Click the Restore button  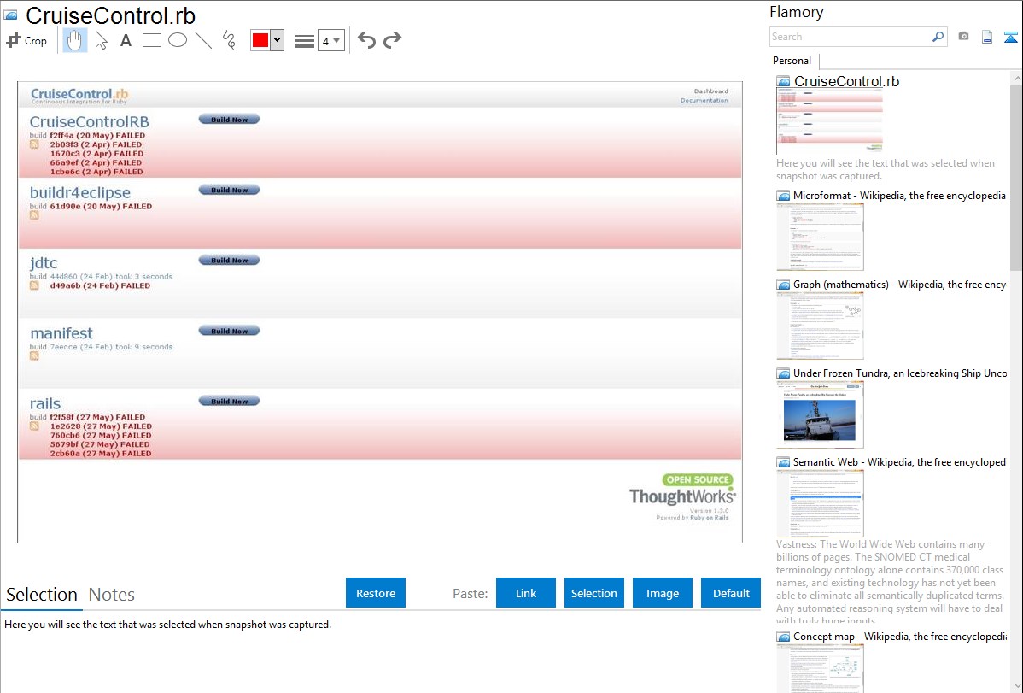(376, 593)
